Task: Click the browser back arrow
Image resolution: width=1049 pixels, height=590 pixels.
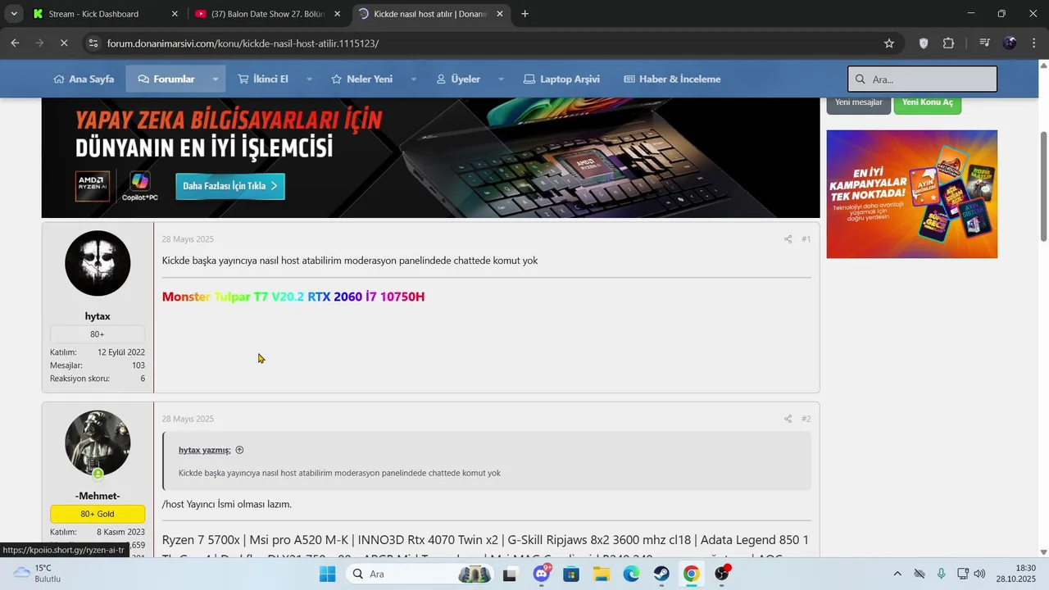Action: [x=15, y=43]
